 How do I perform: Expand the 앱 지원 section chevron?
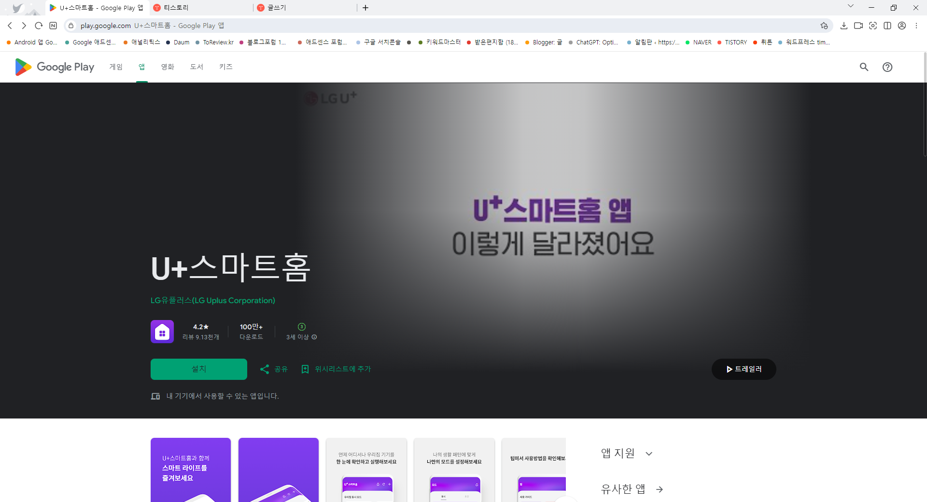[649, 453]
